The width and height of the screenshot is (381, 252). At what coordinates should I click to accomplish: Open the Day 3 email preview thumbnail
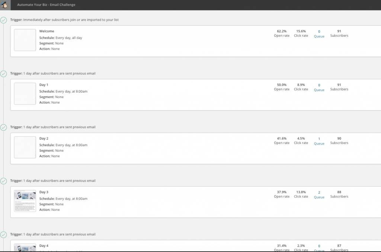pyautogui.click(x=25, y=201)
